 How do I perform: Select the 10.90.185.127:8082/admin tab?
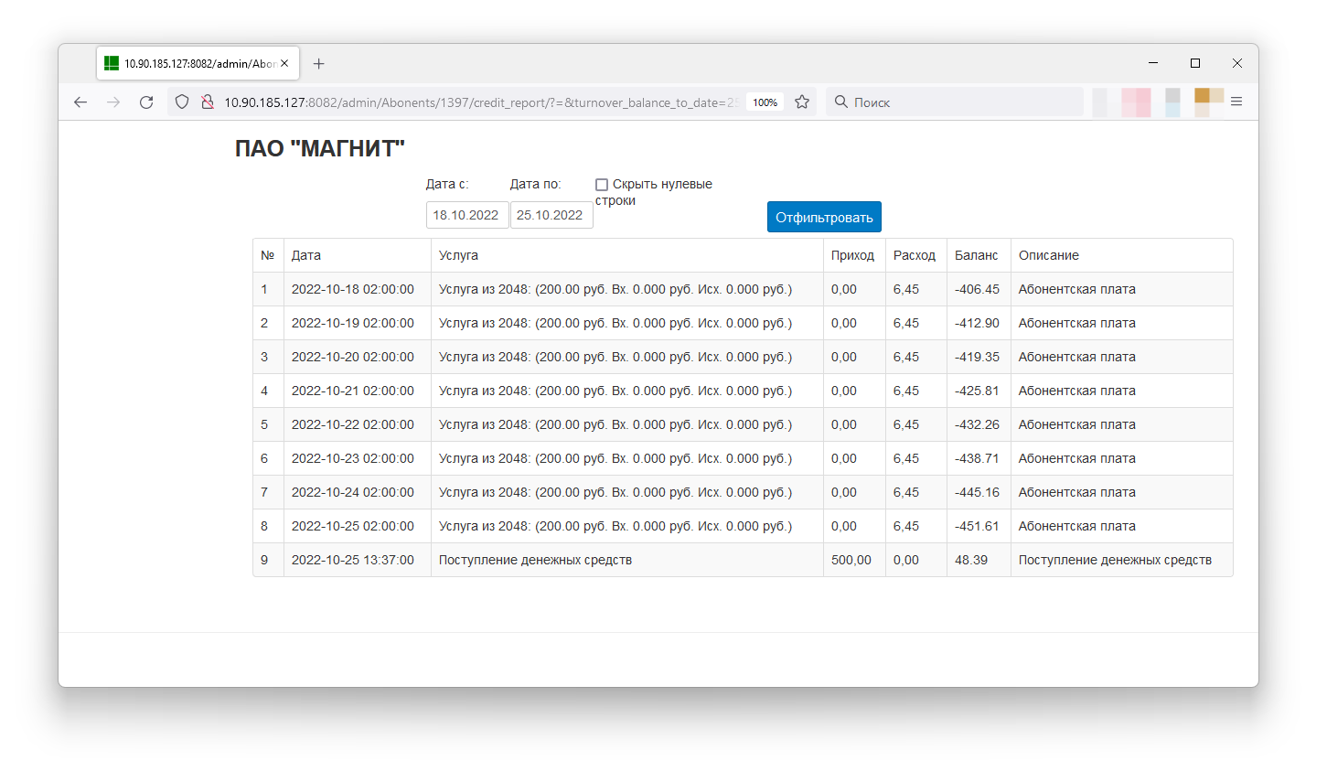pyautogui.click(x=197, y=63)
